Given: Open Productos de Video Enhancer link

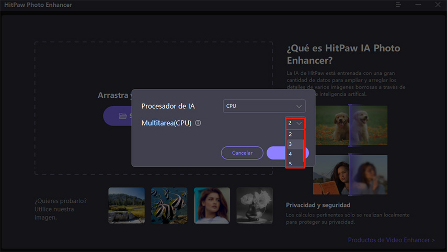Looking at the screenshot, I should [391, 240].
